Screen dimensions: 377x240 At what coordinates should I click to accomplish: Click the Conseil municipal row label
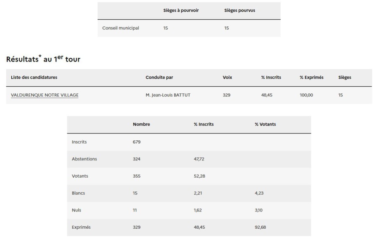[x=121, y=28]
